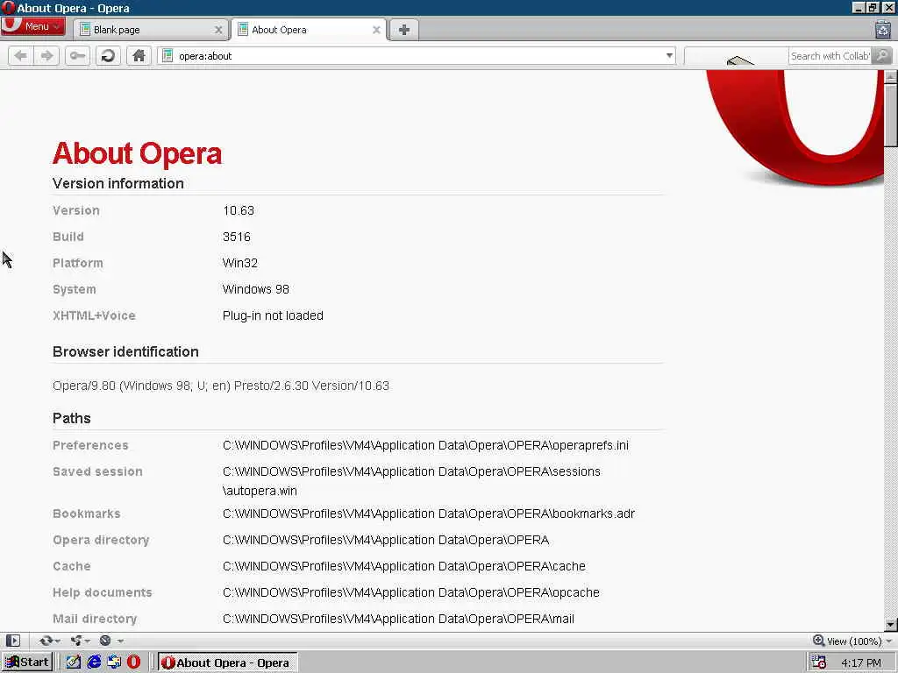Open the red Opera Menu button
898x673 pixels.
(32, 26)
